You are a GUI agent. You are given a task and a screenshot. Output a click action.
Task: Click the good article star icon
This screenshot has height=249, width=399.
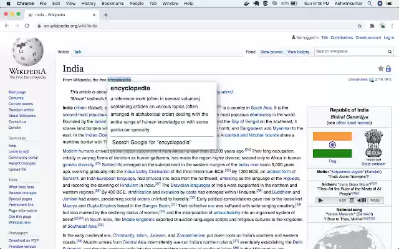tap(381, 68)
